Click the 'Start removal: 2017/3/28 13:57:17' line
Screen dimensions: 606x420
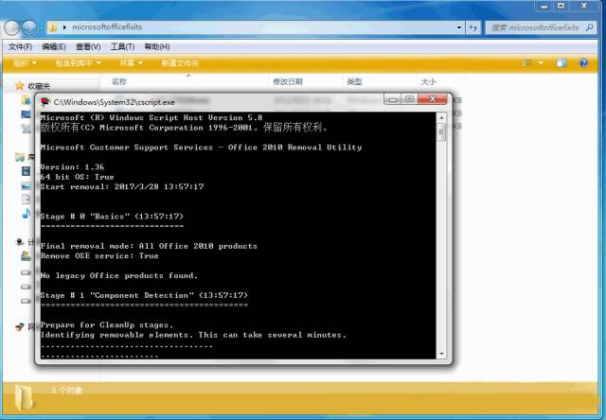tap(122, 186)
